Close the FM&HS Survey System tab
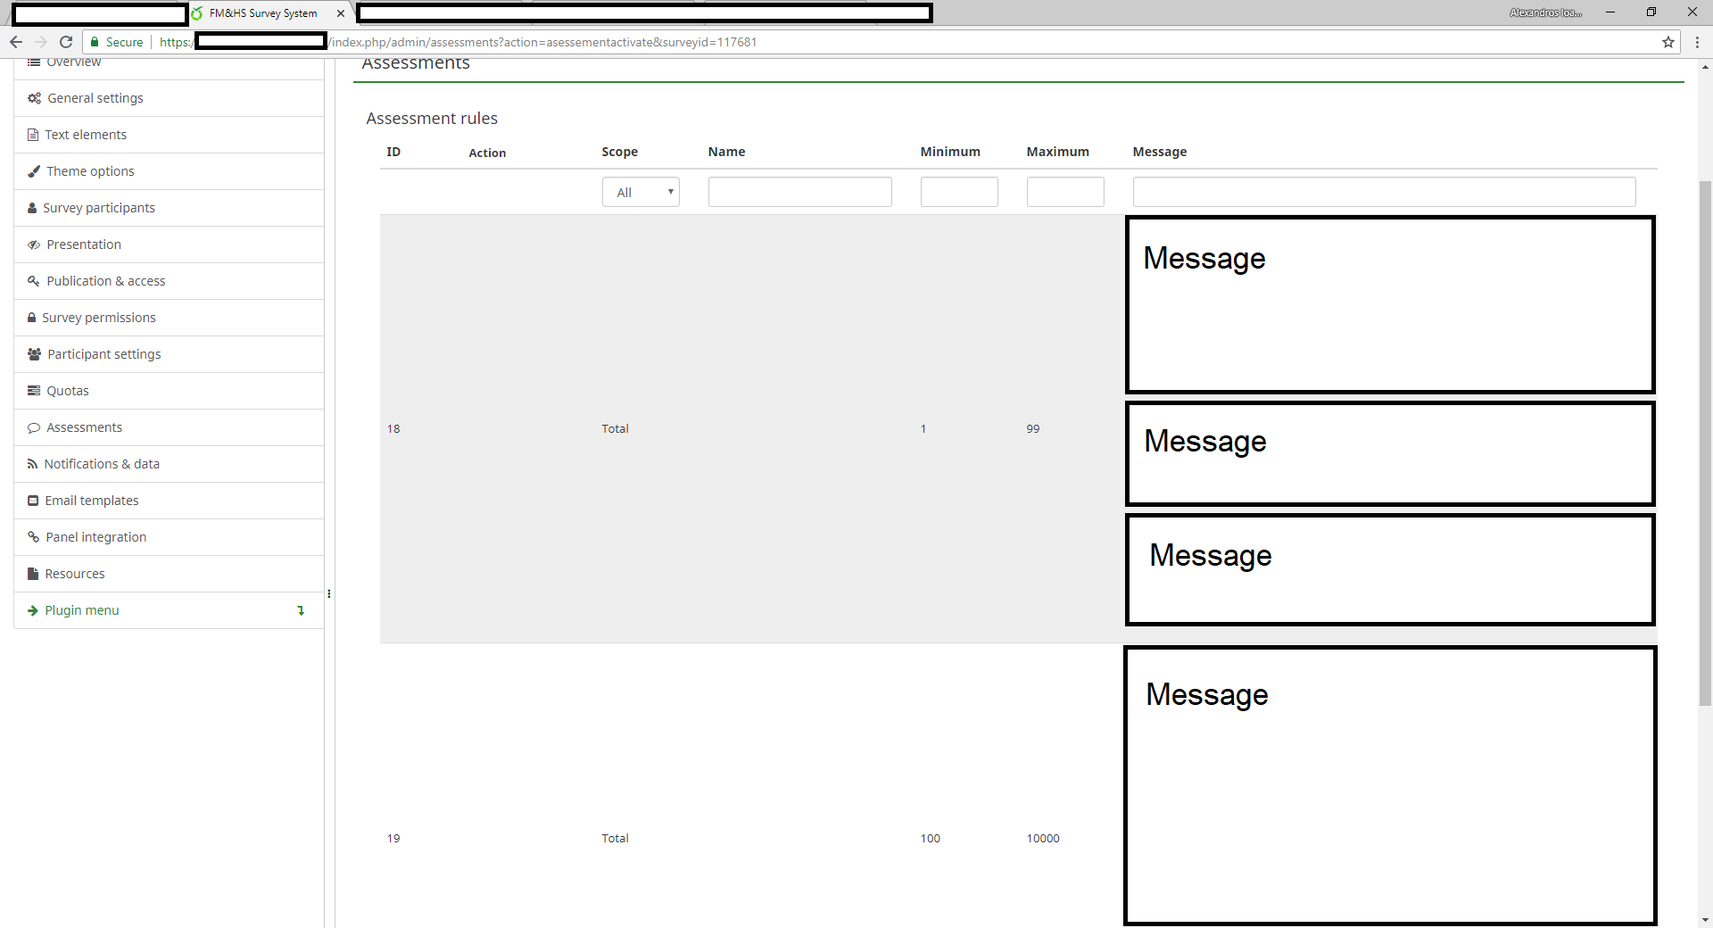This screenshot has height=928, width=1713. (341, 13)
